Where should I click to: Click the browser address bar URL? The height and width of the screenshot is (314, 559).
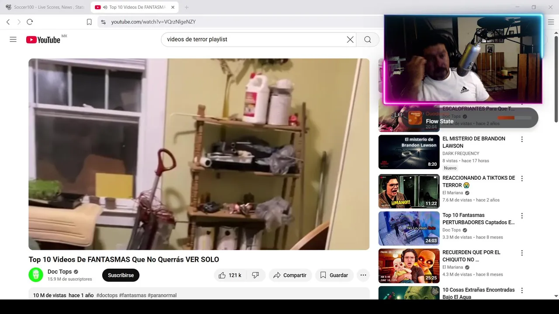point(153,22)
